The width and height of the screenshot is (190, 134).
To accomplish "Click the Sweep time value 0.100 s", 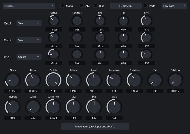I will (53, 118).
